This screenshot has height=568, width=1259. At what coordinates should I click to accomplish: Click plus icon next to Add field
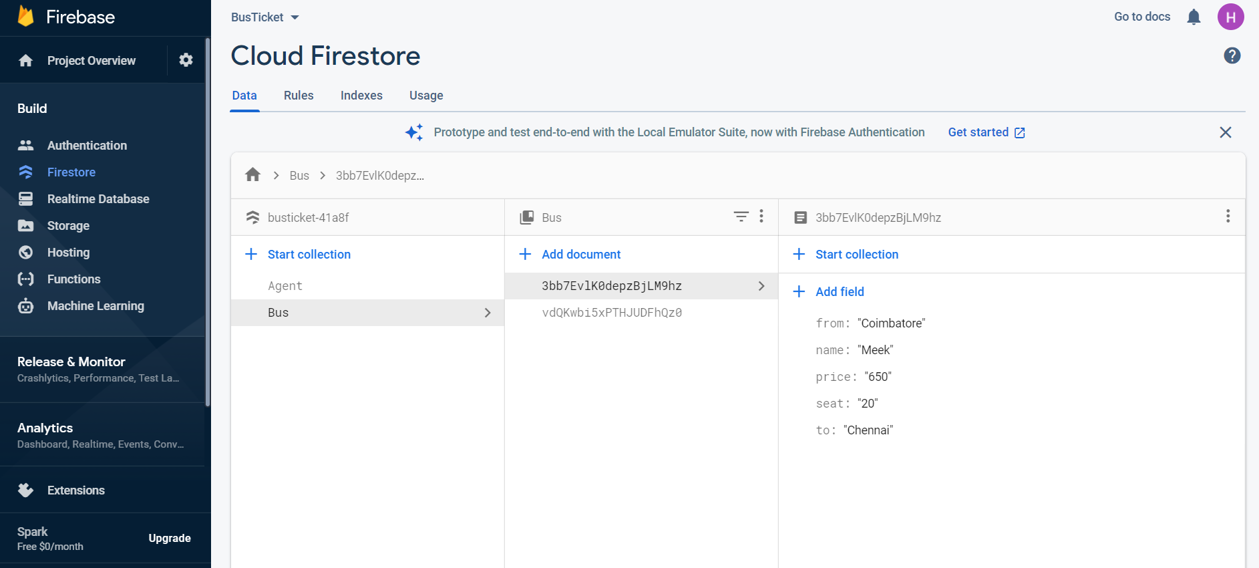point(799,291)
